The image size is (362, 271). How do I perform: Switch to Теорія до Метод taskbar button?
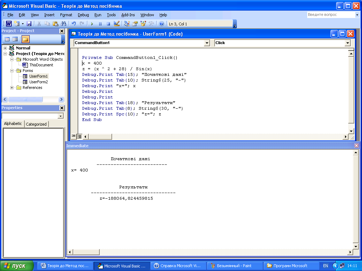tap(65, 266)
